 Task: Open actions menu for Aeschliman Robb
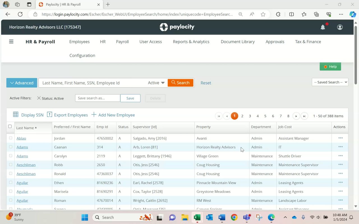(x=340, y=165)
